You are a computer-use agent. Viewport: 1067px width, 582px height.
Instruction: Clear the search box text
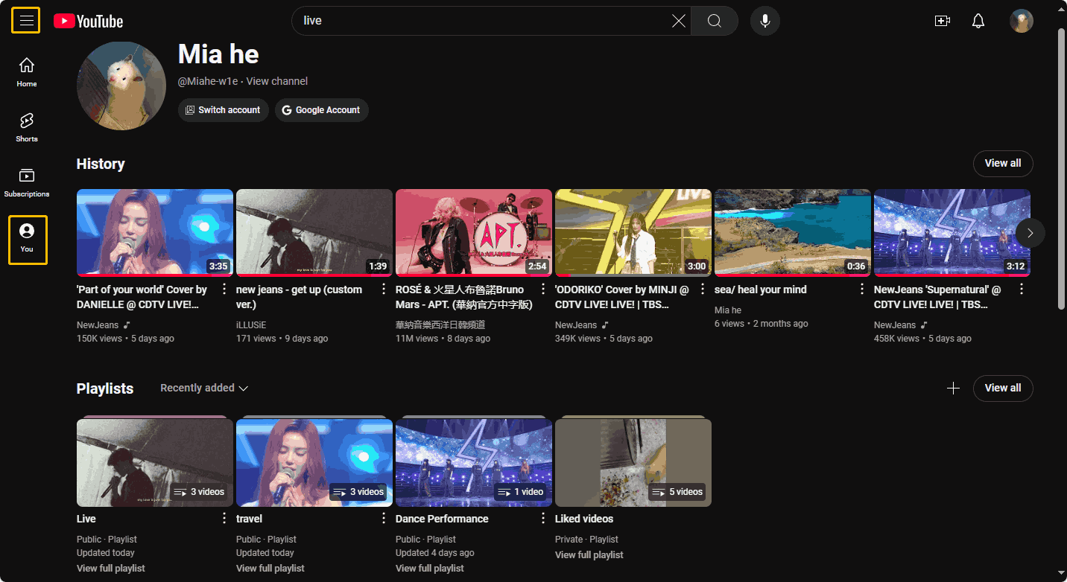(679, 21)
